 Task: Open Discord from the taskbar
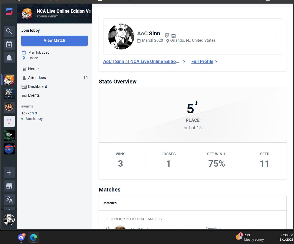pyautogui.click(x=21, y=237)
